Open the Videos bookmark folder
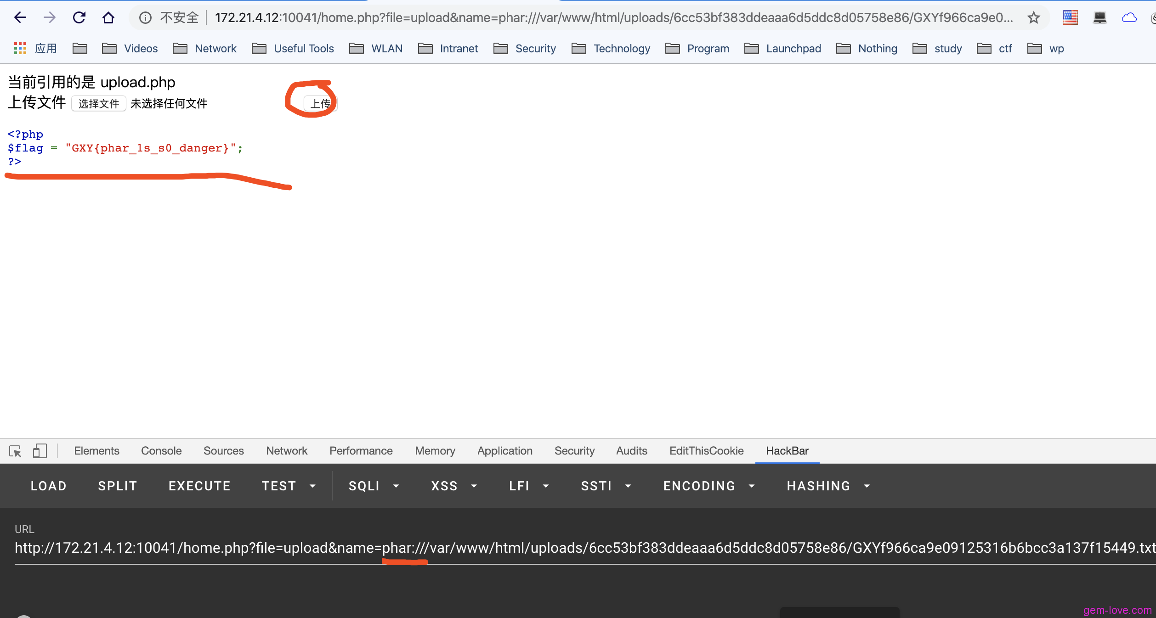1156x618 pixels. [130, 48]
